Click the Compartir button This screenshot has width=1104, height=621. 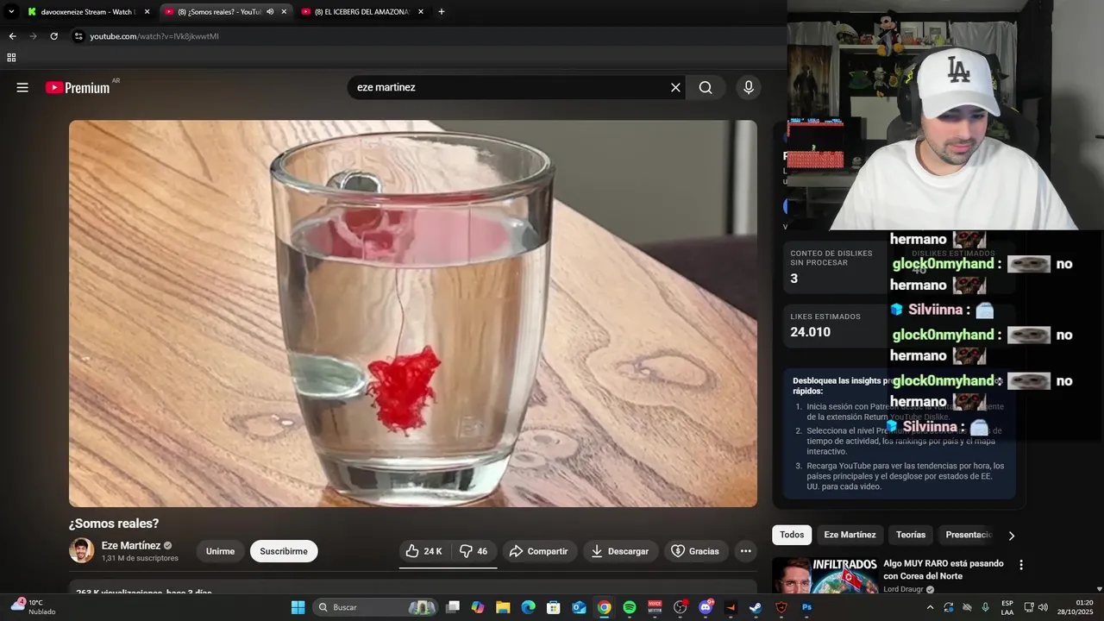click(x=538, y=551)
